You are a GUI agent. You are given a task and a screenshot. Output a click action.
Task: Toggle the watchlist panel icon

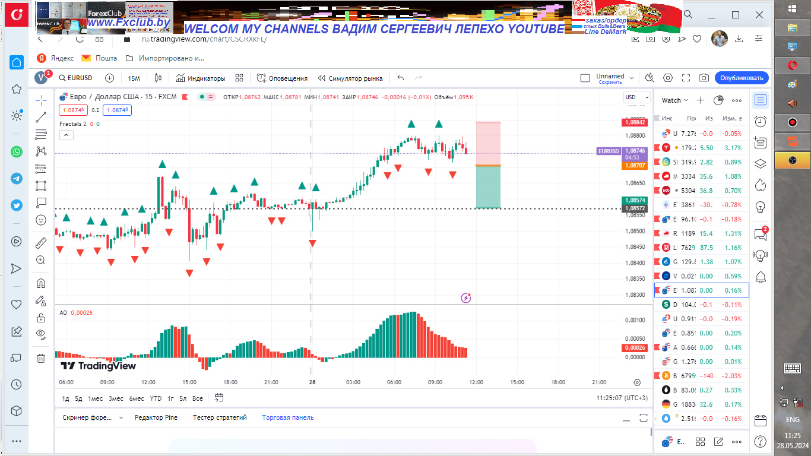tap(760, 100)
